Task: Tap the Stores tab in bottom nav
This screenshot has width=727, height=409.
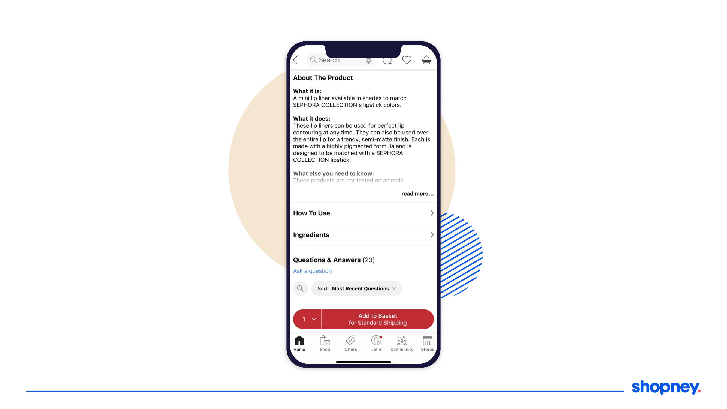Action: tap(426, 344)
